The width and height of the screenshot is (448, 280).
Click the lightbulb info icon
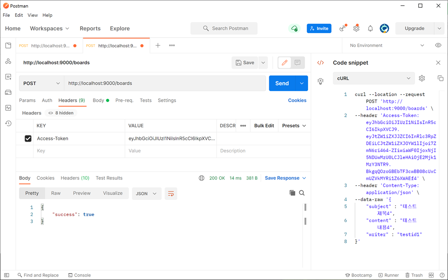pyautogui.click(x=320, y=81)
